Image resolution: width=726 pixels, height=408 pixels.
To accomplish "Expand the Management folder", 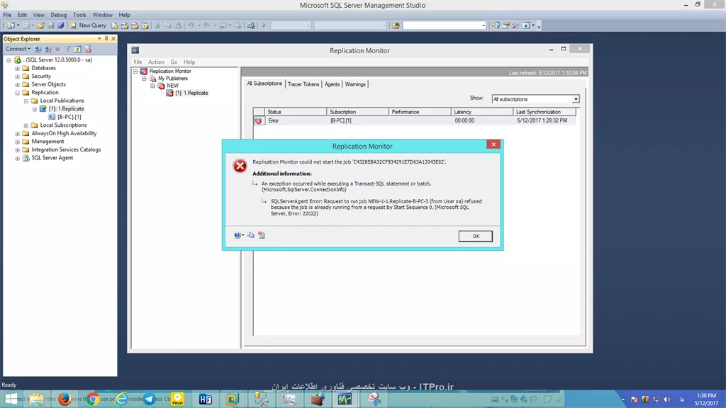I will pyautogui.click(x=17, y=142).
